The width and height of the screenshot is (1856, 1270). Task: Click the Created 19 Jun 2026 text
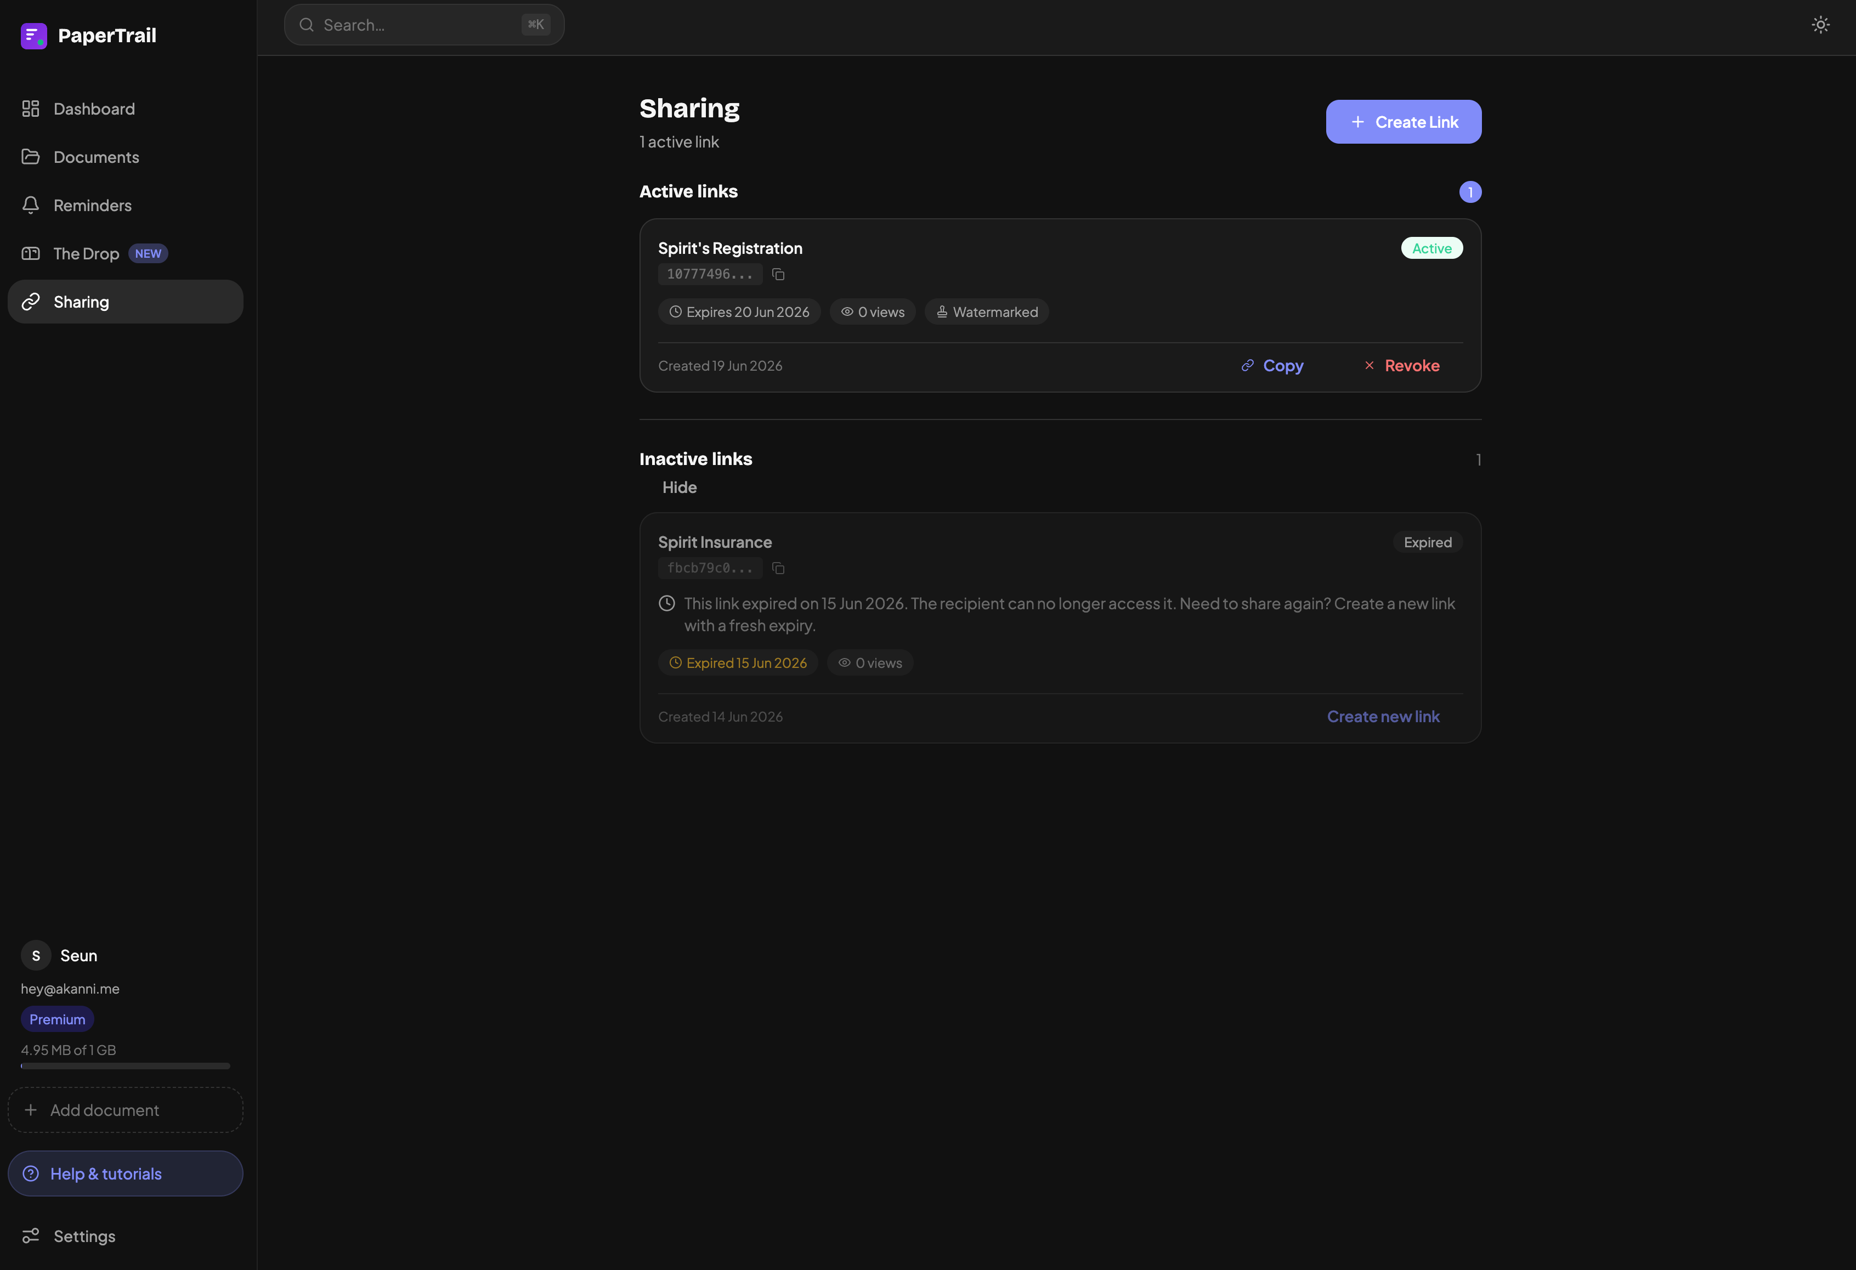720,366
